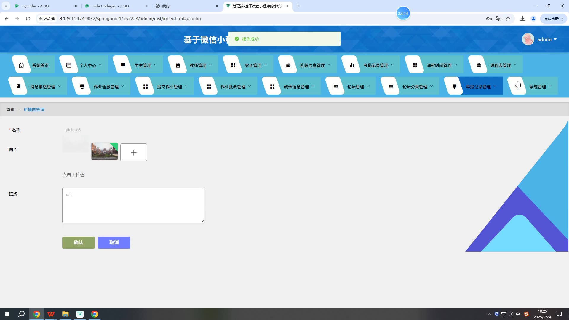Click the lightbulb icon for 消息推送管理
This screenshot has height=320, width=569.
[19, 87]
